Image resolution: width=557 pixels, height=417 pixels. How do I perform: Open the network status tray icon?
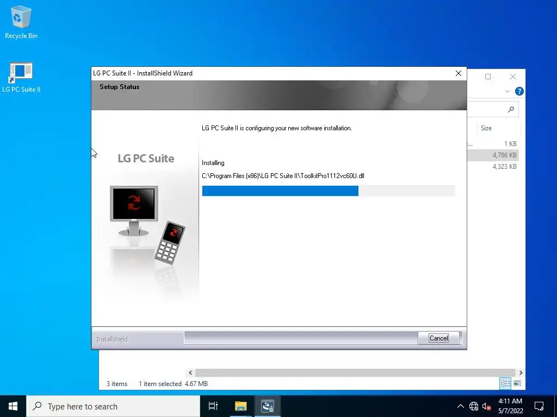tap(474, 406)
